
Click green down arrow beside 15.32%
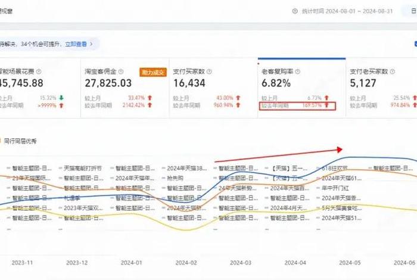point(61,98)
